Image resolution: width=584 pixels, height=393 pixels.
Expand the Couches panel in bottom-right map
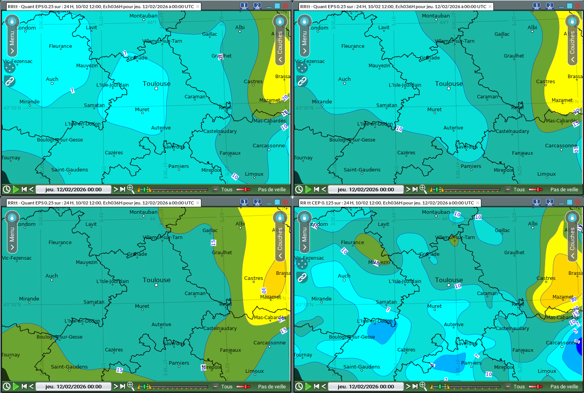(x=572, y=256)
